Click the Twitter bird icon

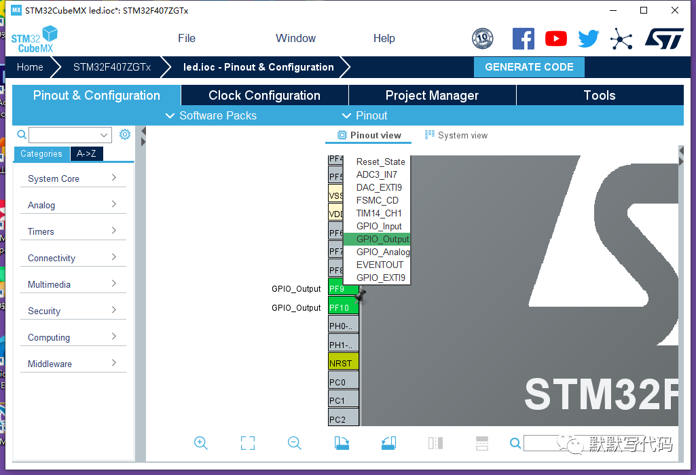click(x=588, y=39)
